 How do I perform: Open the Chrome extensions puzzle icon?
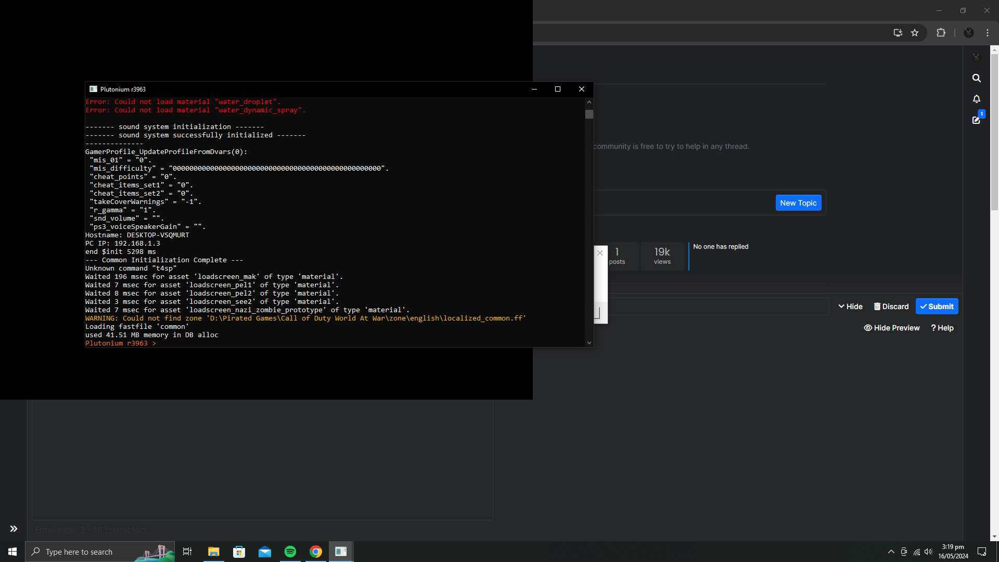coord(941,33)
